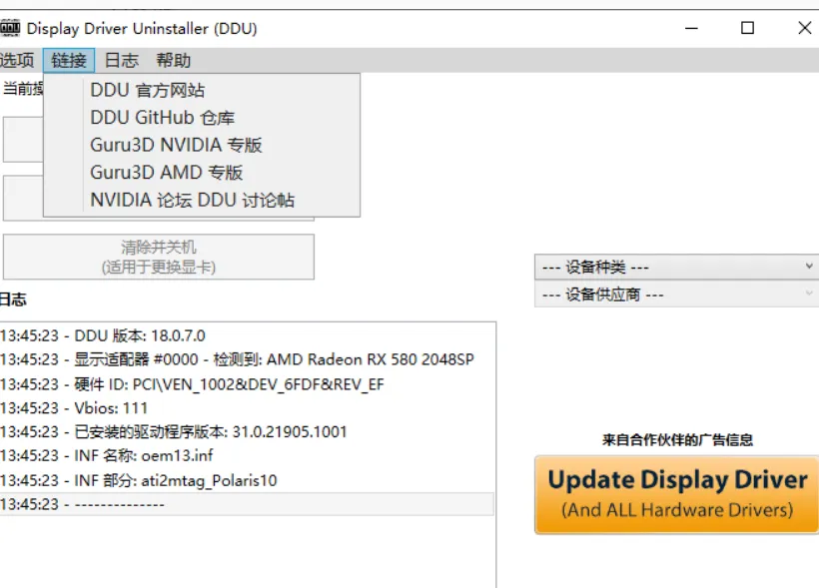The height and width of the screenshot is (588, 819).
Task: Maximize the DDU window
Action: pyautogui.click(x=747, y=28)
